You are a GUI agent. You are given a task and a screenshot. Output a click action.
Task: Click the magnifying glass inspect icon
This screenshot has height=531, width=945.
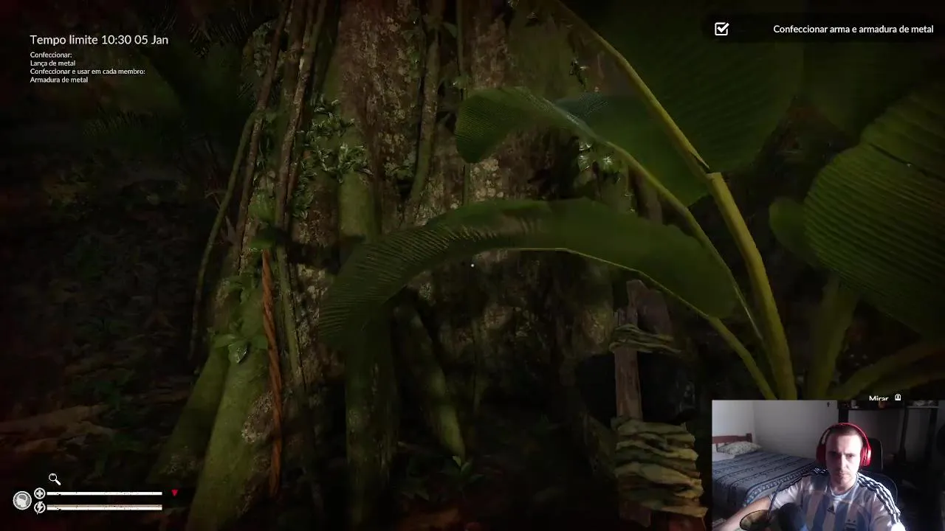coord(55,479)
